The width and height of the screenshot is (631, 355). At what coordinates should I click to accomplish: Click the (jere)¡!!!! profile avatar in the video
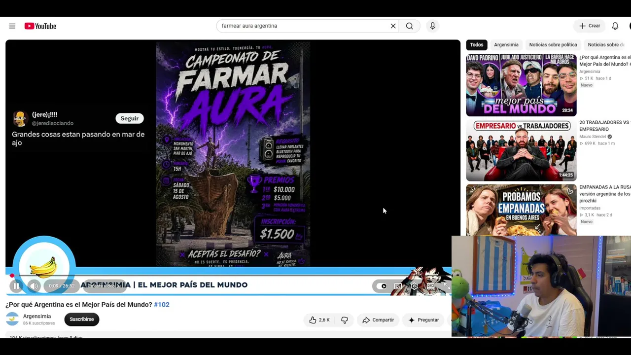pos(20,118)
